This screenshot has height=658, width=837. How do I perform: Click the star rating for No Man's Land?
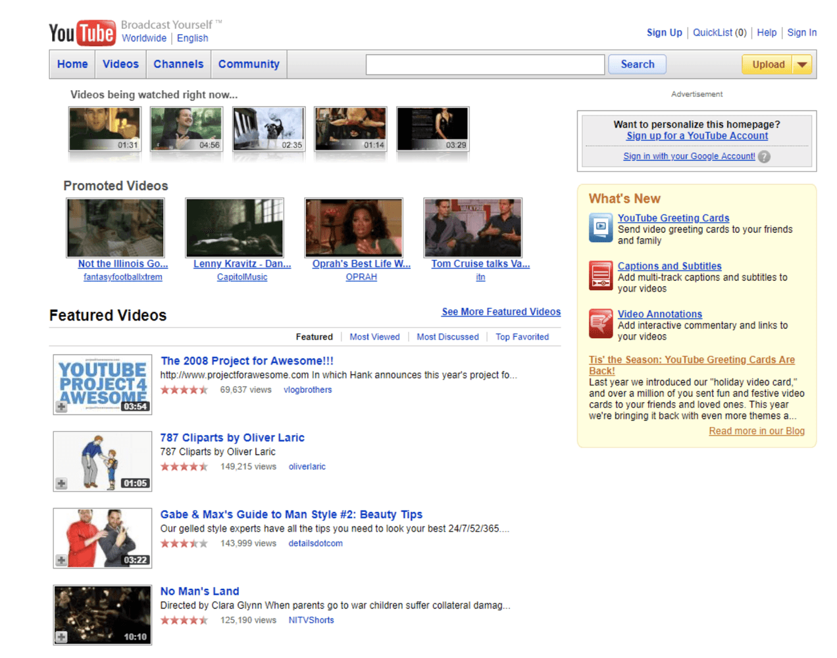(184, 620)
